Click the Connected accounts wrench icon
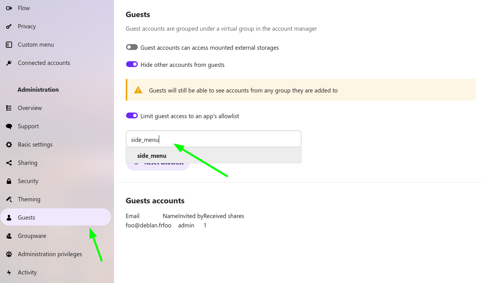The height and width of the screenshot is (283, 483). pyautogui.click(x=9, y=63)
